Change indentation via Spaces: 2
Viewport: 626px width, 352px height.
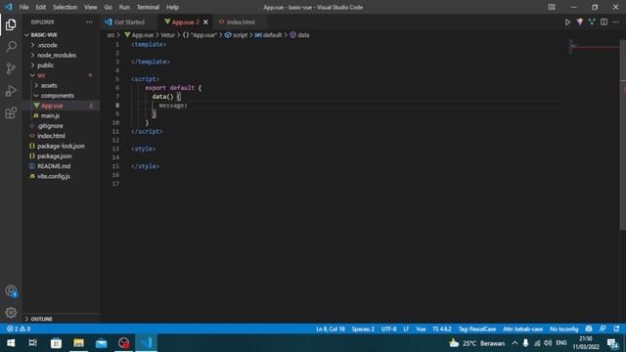tap(363, 329)
